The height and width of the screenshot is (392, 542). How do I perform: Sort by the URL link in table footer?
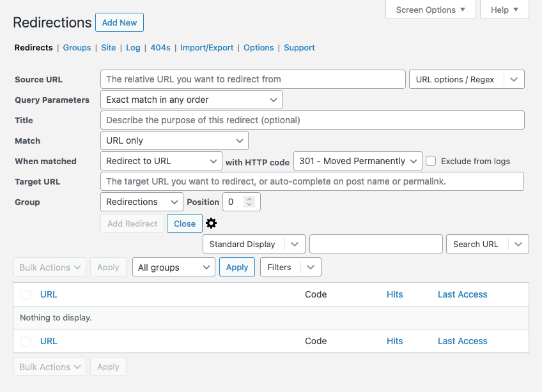(x=49, y=341)
